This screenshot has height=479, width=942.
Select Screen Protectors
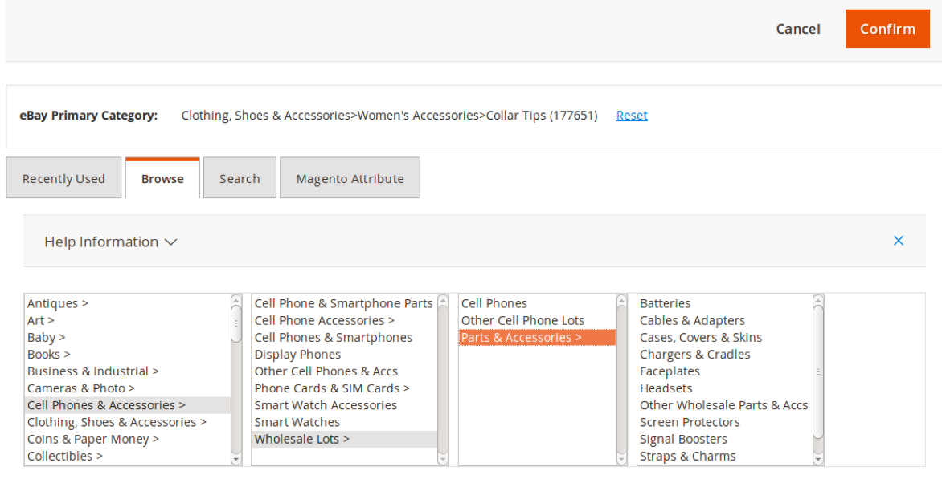pyautogui.click(x=724, y=422)
